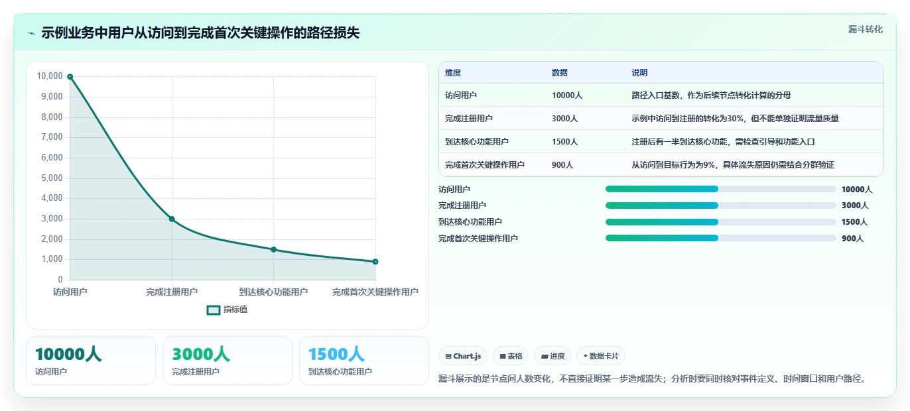Click the 访问用户 label on the chart x-axis

tap(70, 292)
